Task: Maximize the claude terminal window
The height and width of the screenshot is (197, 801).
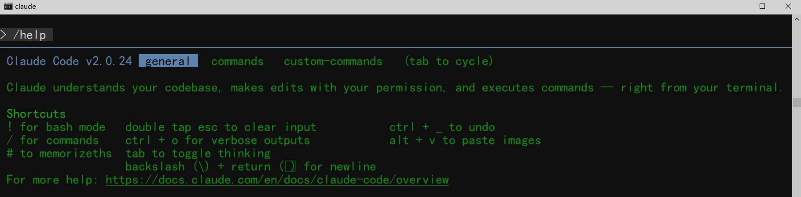Action: [x=762, y=6]
